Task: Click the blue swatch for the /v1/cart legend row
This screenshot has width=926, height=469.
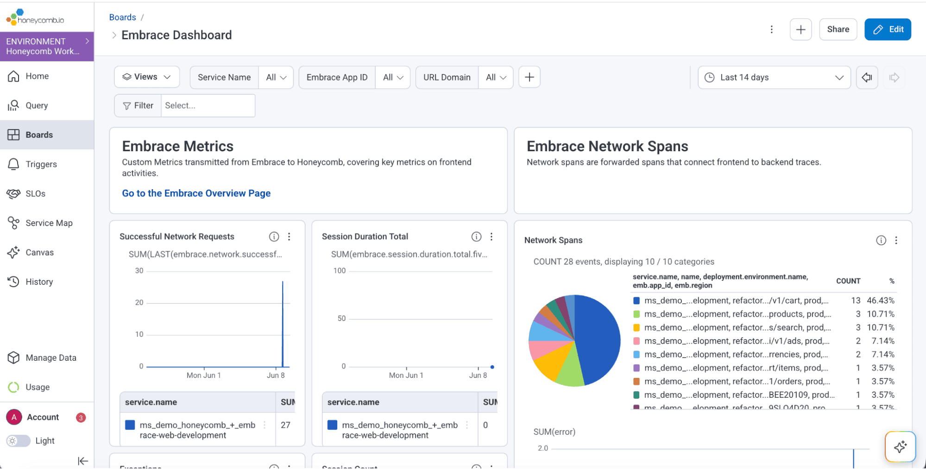Action: point(636,301)
